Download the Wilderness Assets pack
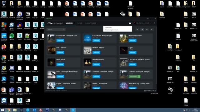Viewport: 200px width, 112px height. coord(132,40)
